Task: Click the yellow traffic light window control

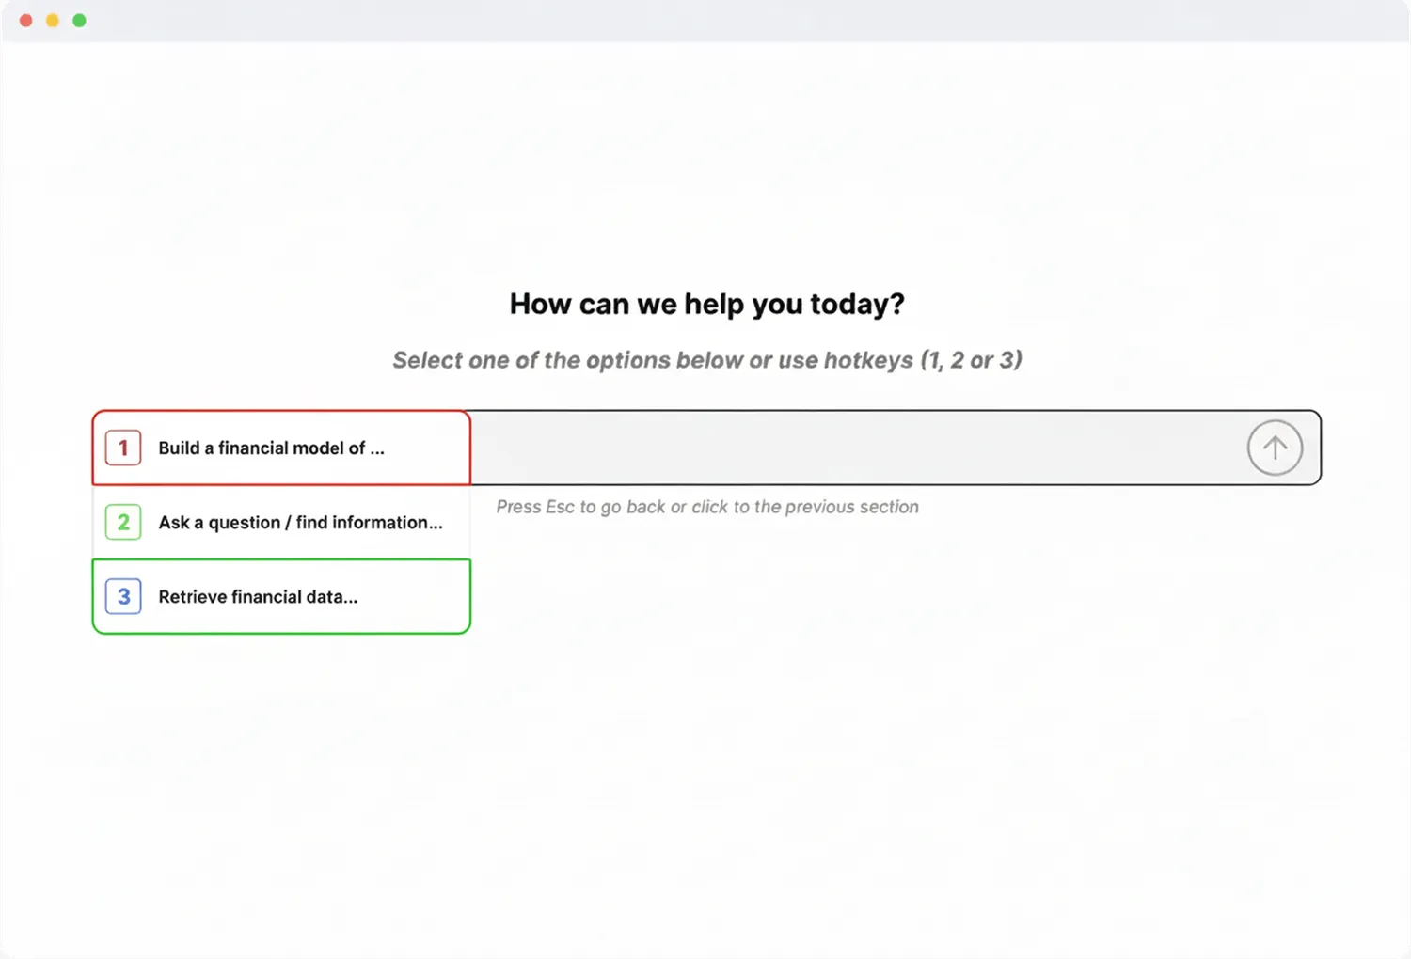Action: coord(53,19)
